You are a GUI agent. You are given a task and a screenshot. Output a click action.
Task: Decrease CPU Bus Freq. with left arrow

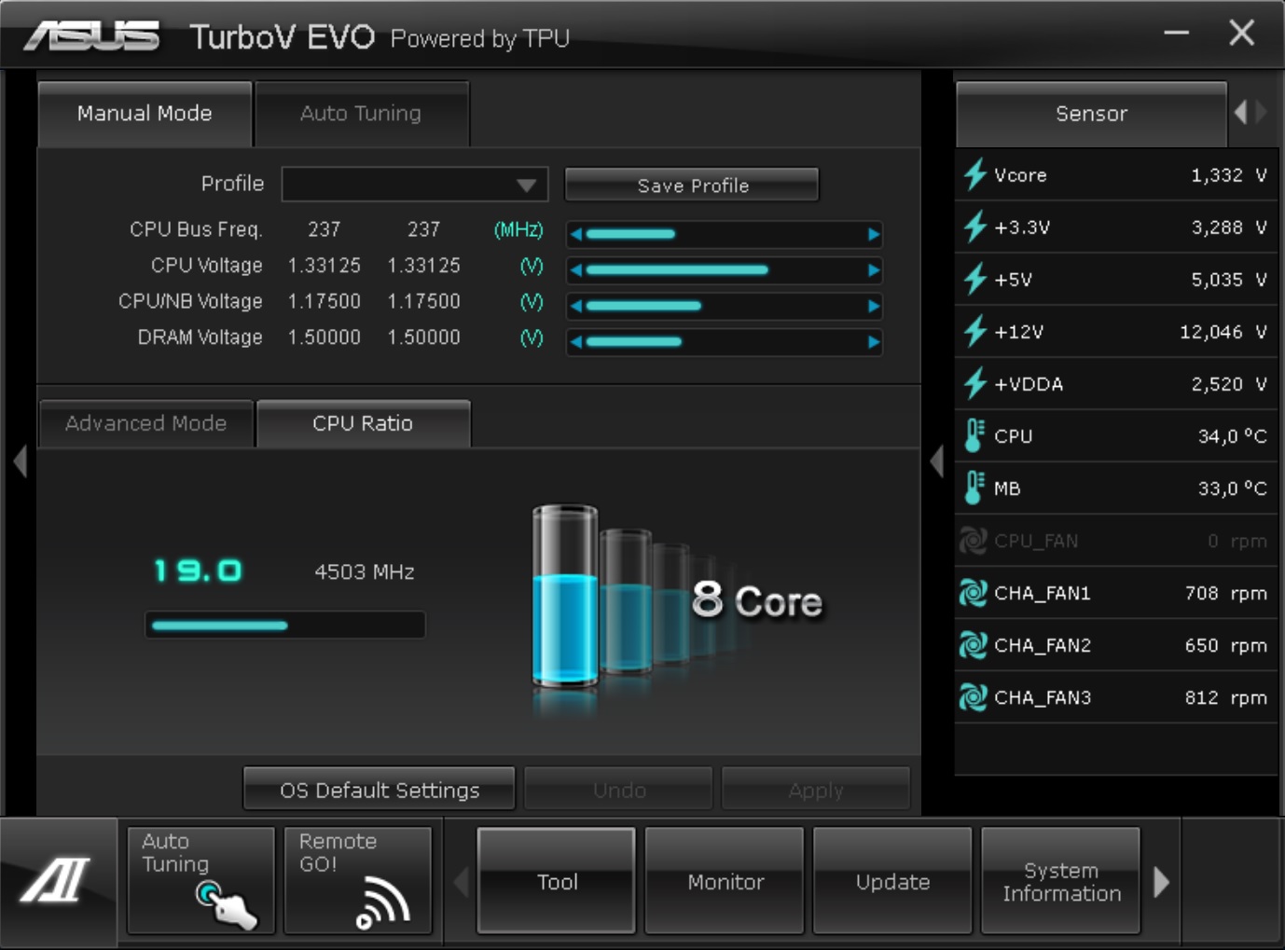[x=576, y=234]
